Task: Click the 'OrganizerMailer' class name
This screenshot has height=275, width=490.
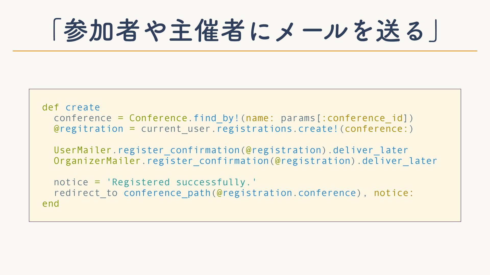Action: (97, 161)
